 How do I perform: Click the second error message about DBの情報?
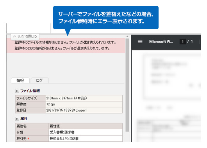[62, 48]
